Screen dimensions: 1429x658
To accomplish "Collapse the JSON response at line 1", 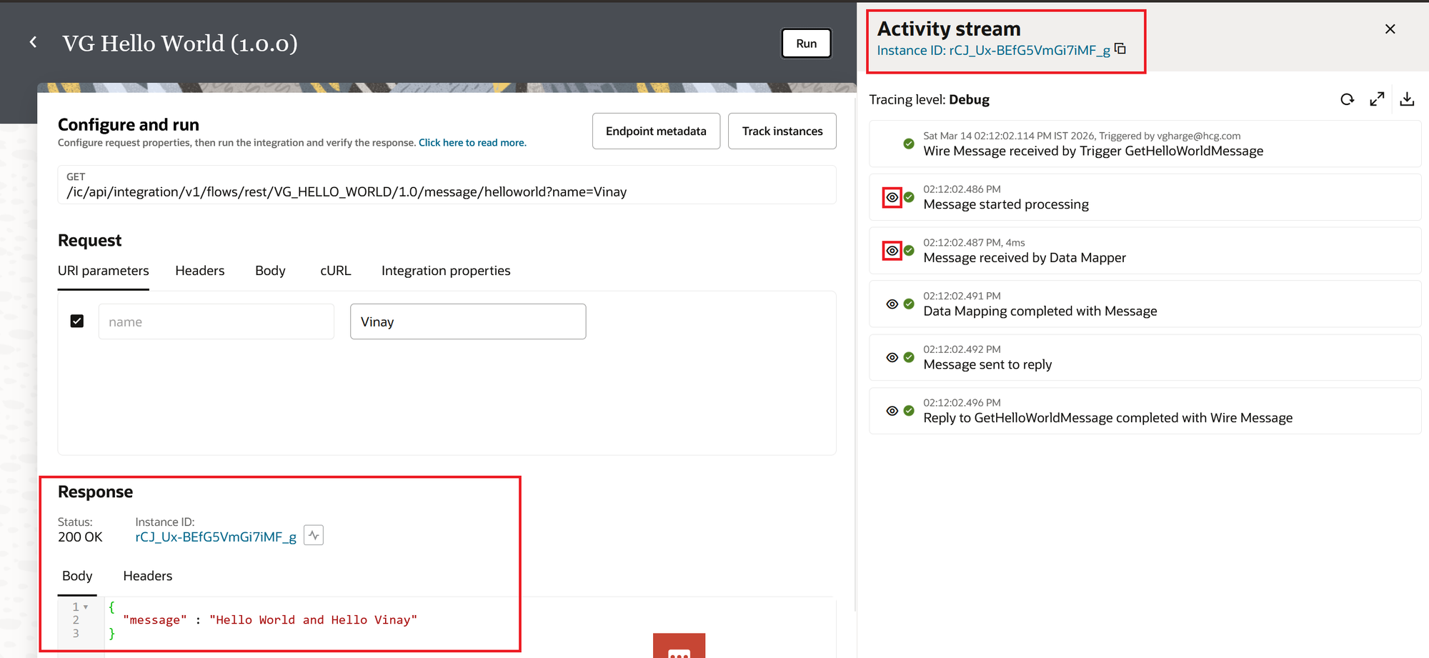I will (x=86, y=607).
